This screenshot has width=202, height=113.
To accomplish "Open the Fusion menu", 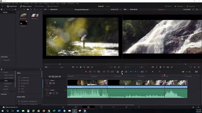I will pos(53,3).
